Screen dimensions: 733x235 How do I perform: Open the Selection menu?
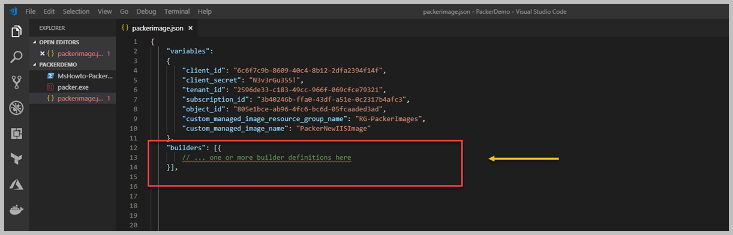click(76, 11)
